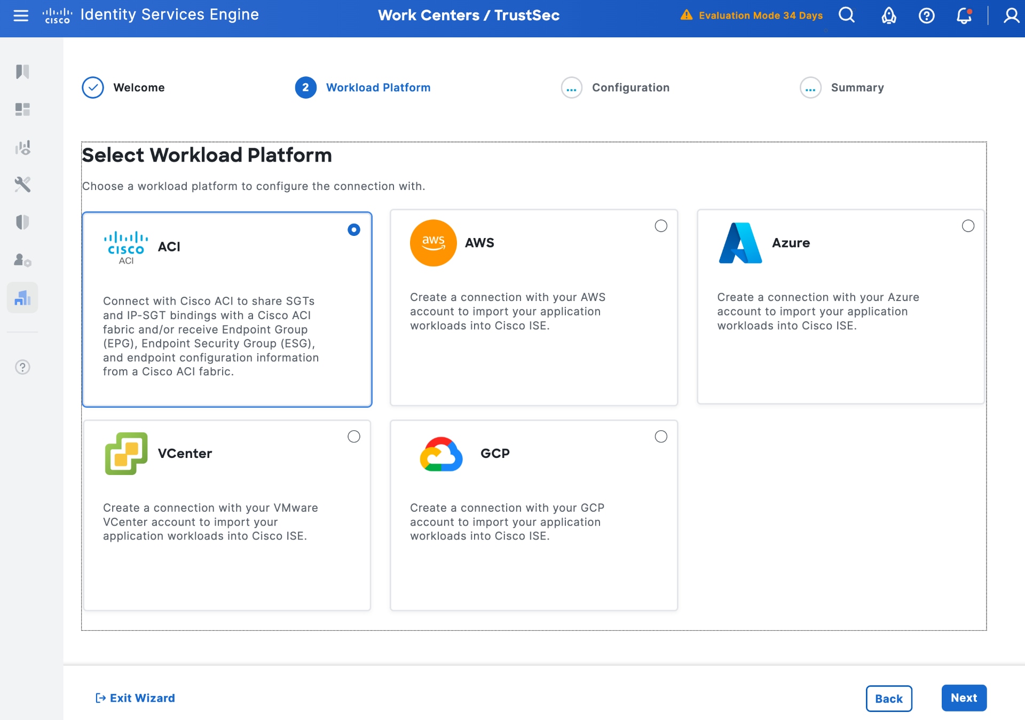The image size is (1025, 720).
Task: Click the Exit Wizard link
Action: 136,698
